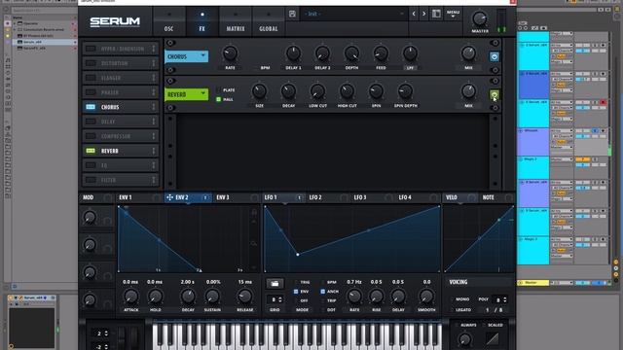This screenshot has height=350, width=623.
Task: Disable the Reverb effect in the rack list
Action: coord(91,151)
